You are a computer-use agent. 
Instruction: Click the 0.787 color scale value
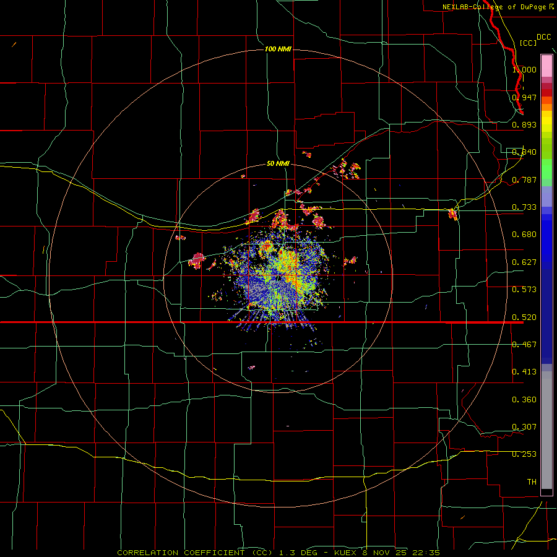tap(524, 179)
